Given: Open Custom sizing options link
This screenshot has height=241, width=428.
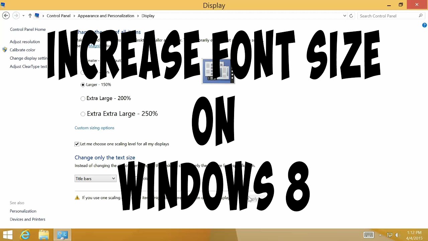Looking at the screenshot, I should coord(94,128).
